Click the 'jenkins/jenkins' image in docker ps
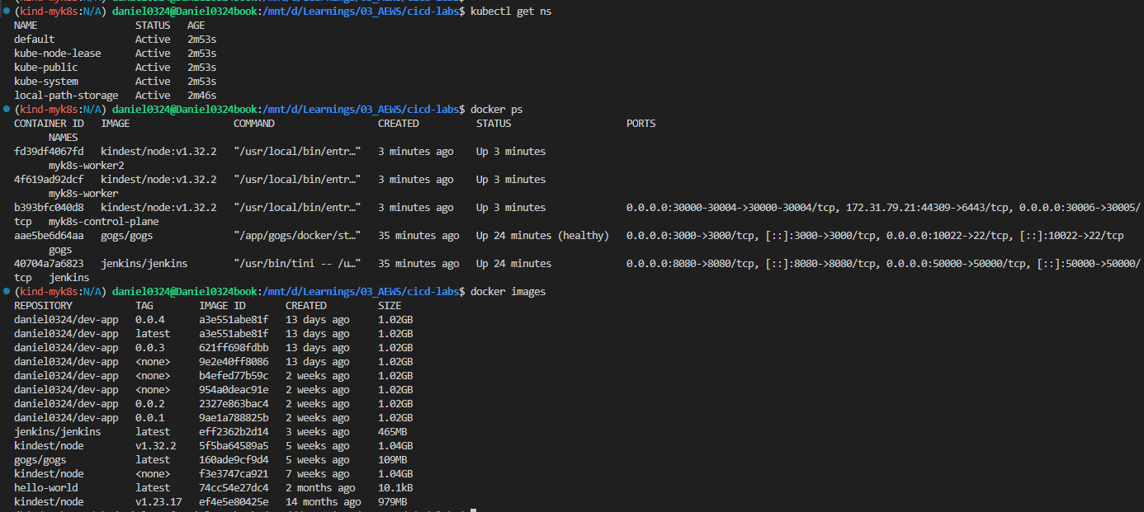 144,264
